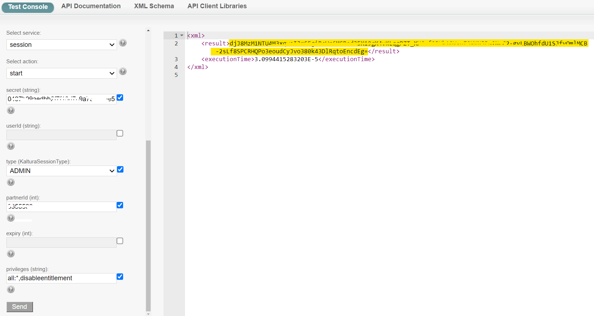Click the highlighted result token text

coord(399,47)
